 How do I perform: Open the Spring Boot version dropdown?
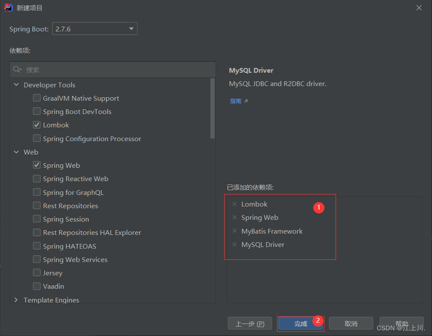95,29
